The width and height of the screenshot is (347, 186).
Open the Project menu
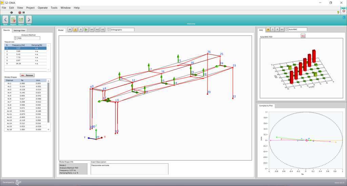point(30,8)
